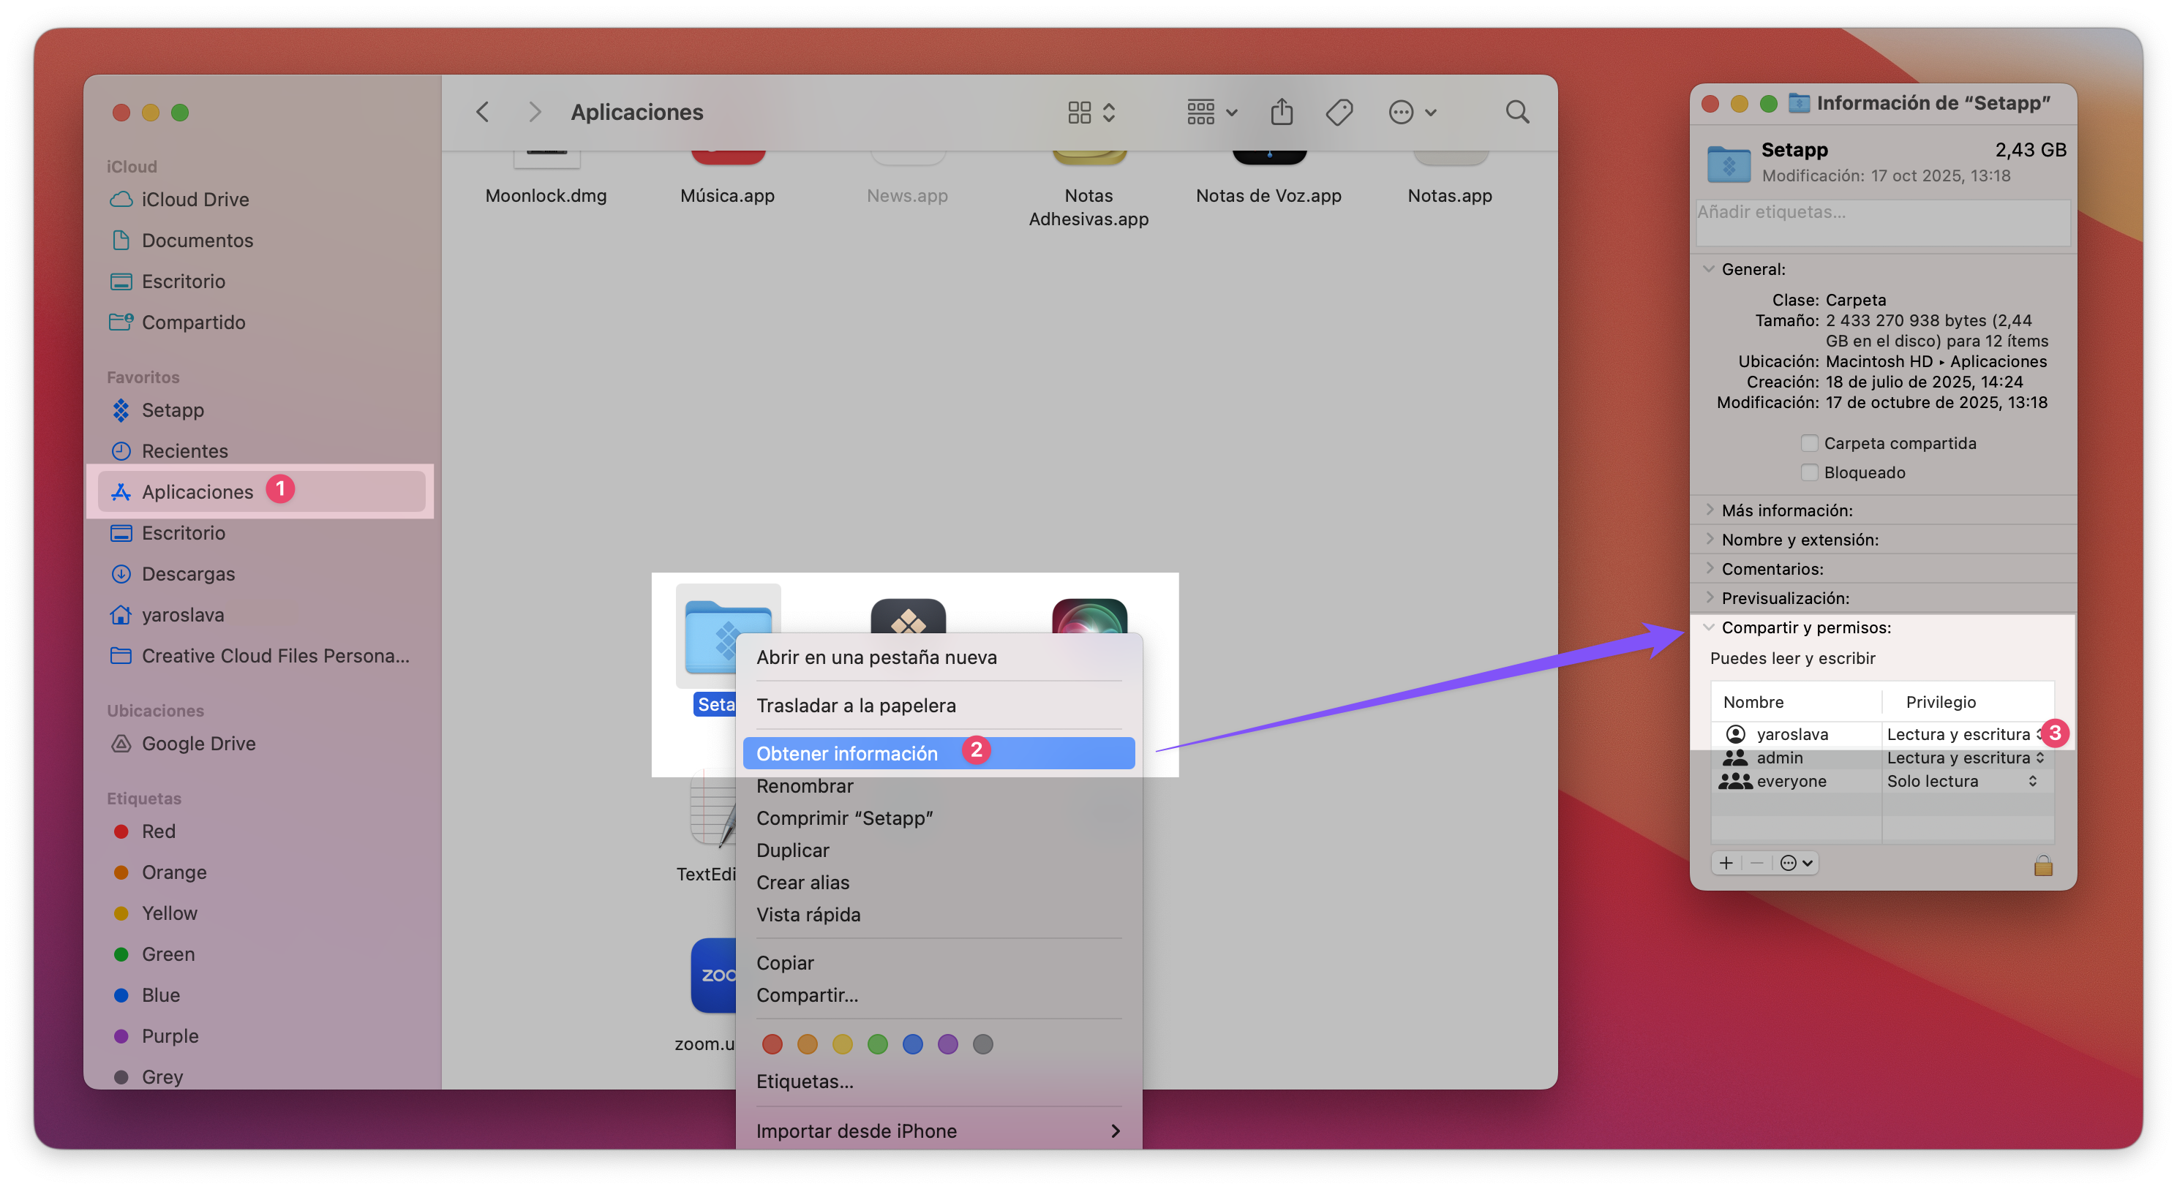Toggle Bloqueado checkbox

[x=1809, y=472]
